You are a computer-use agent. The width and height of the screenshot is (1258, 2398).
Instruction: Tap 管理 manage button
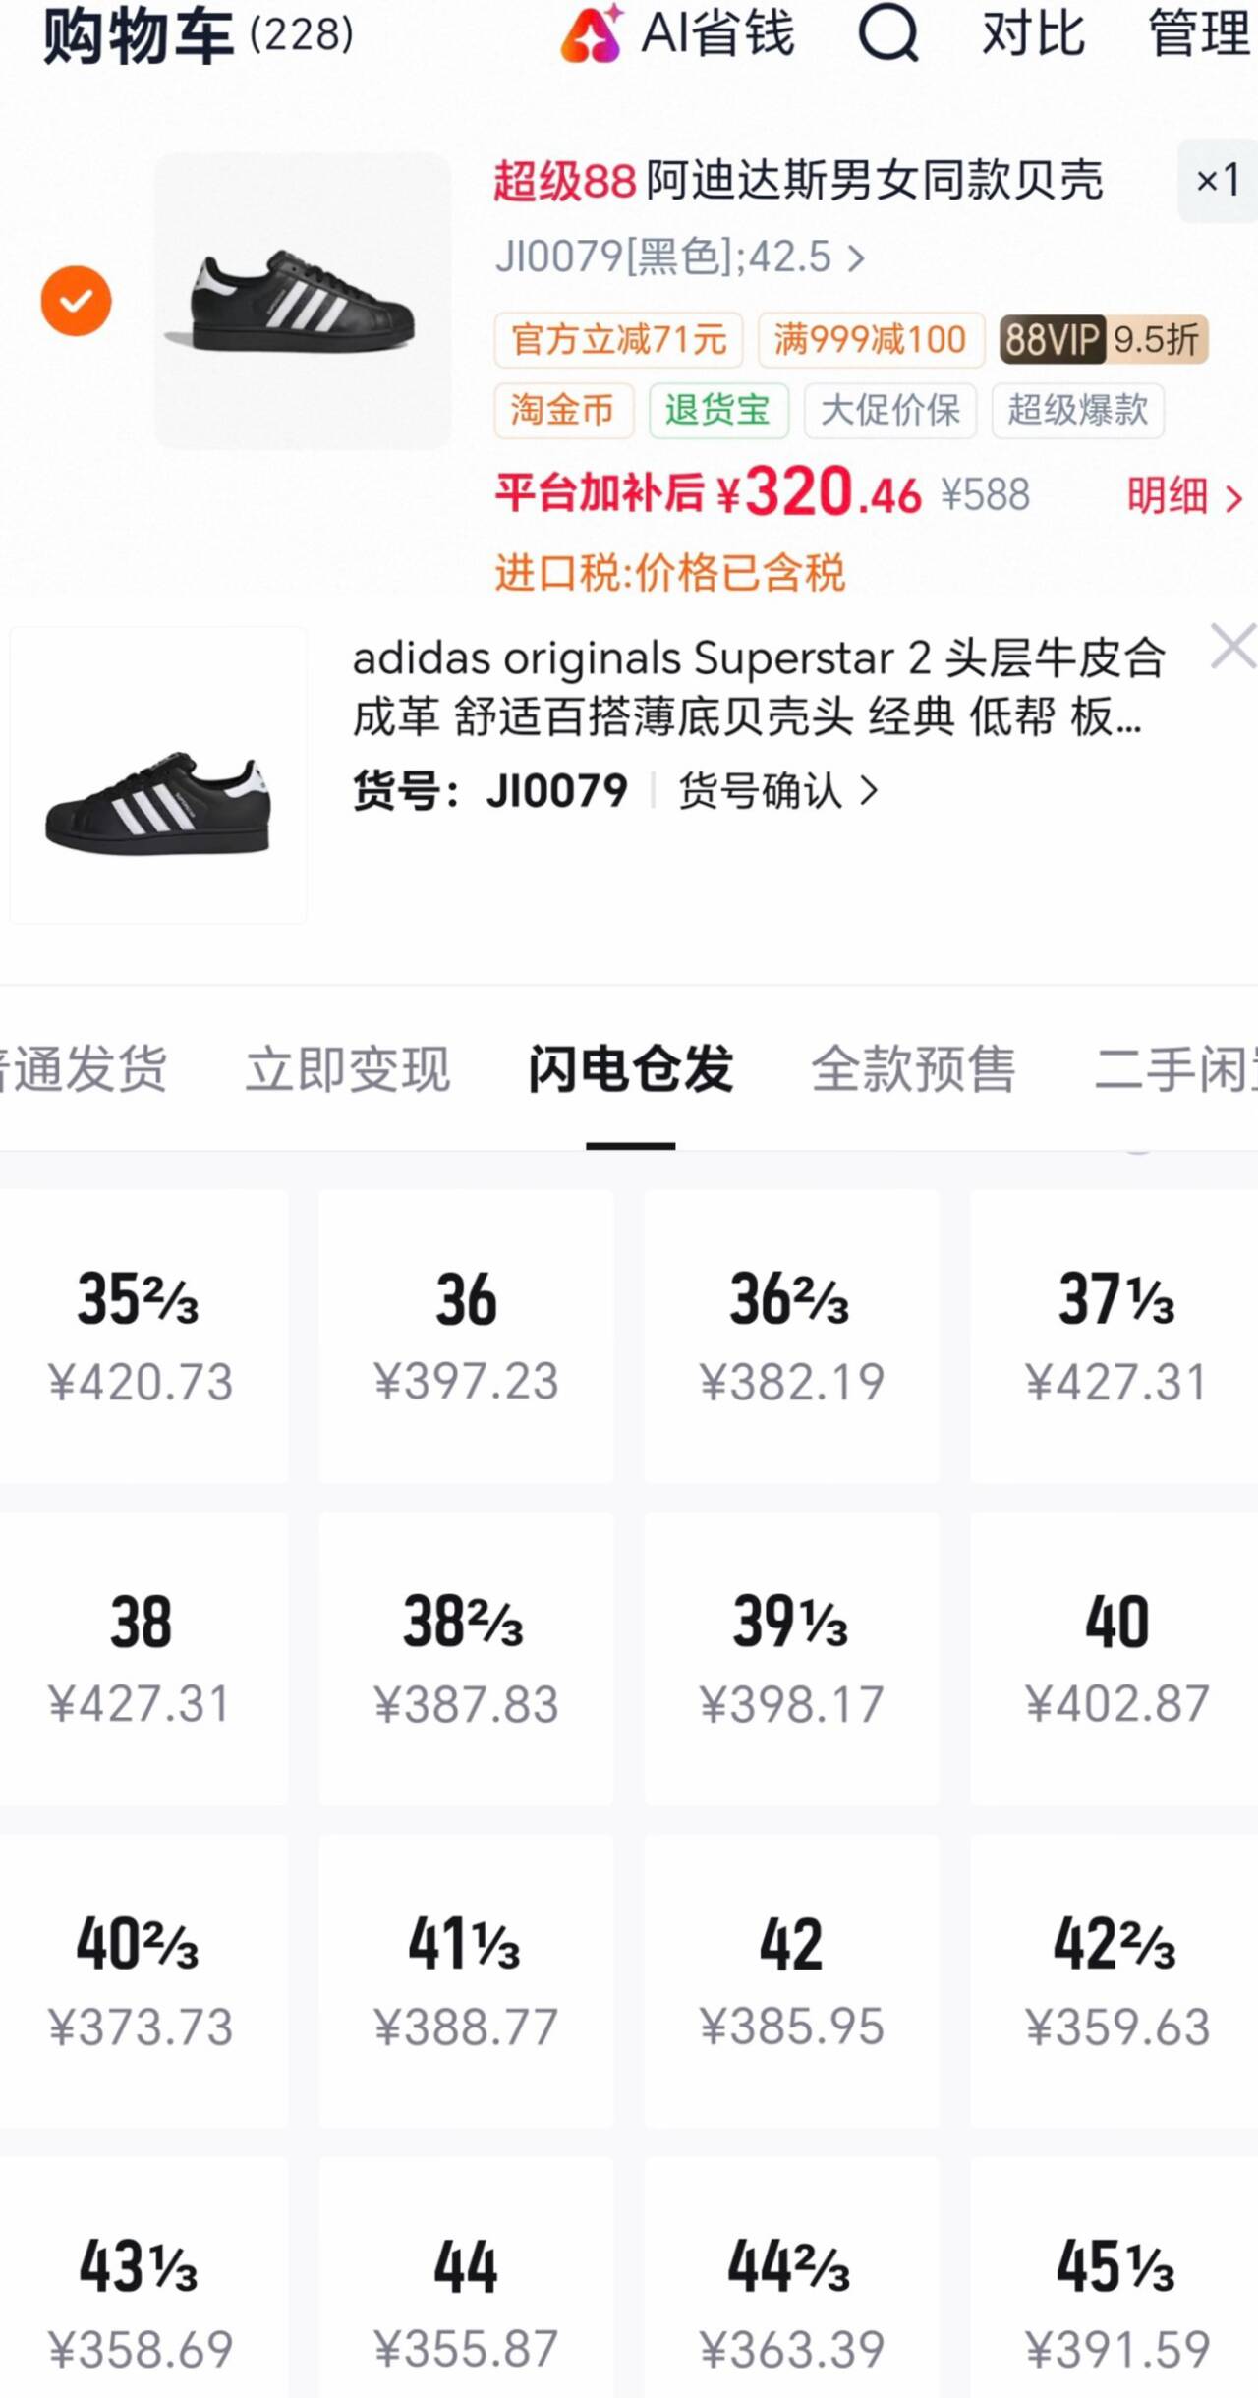(x=1199, y=34)
